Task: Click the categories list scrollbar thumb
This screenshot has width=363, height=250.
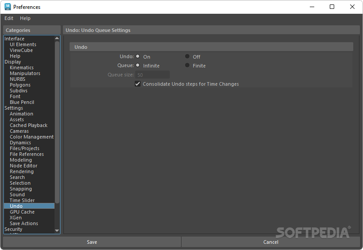Action: pyautogui.click(x=57, y=122)
